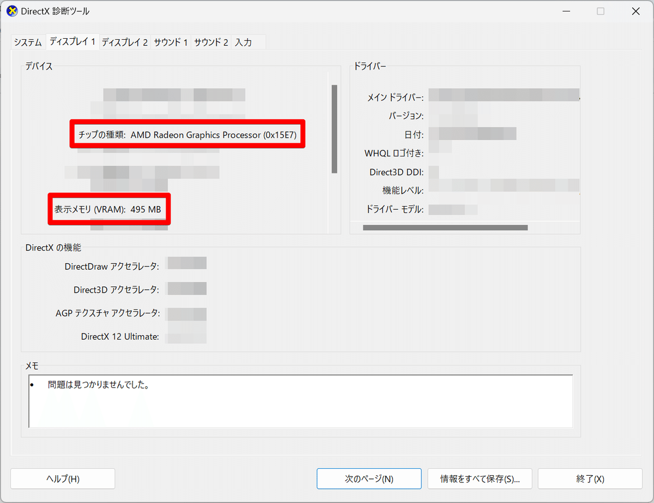Image resolution: width=654 pixels, height=503 pixels.
Task: Click the Direct3D アクセラレータ label
Action: click(x=117, y=289)
